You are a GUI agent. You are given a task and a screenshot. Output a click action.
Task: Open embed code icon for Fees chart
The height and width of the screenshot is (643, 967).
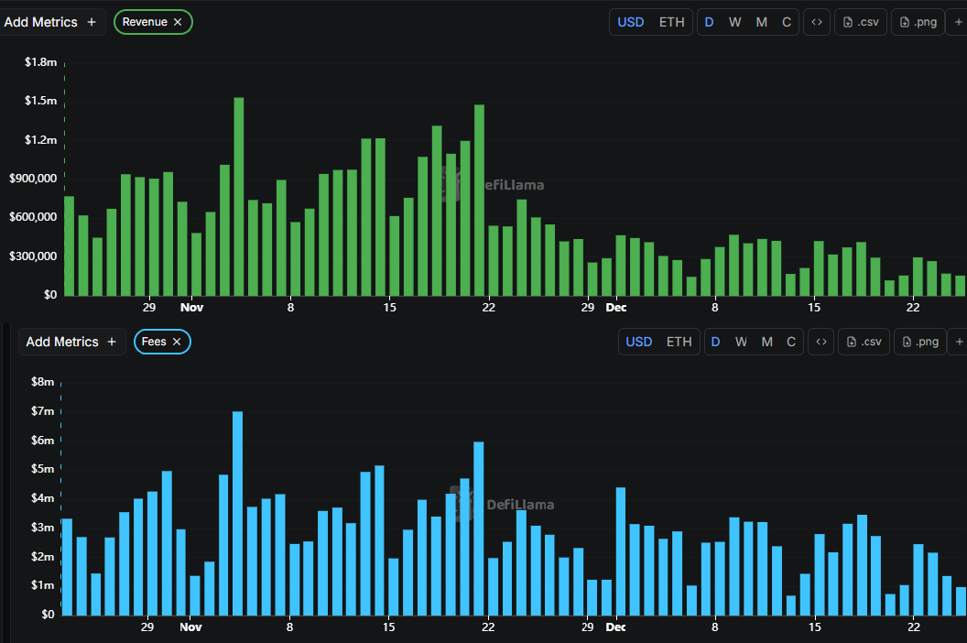820,342
